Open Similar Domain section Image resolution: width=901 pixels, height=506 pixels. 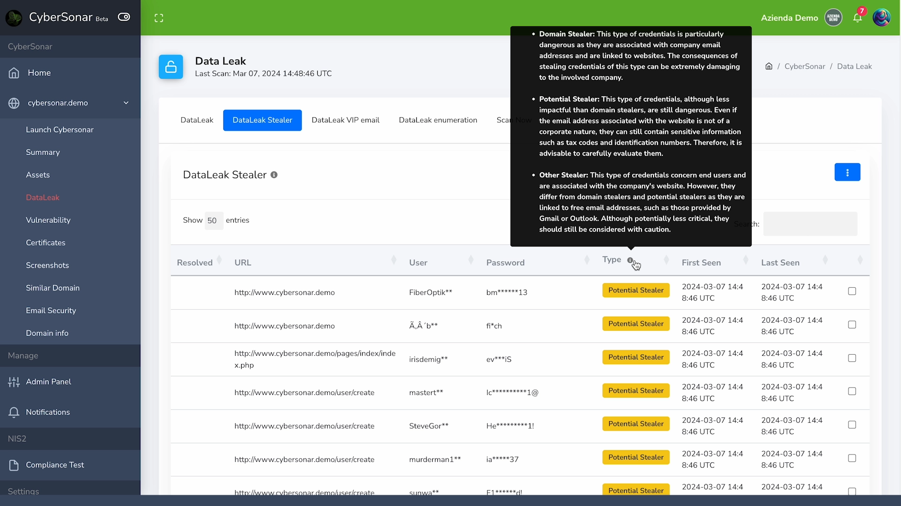point(53,288)
